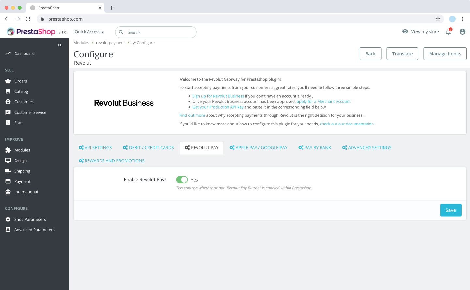
Task: Open Apple Pay / Google Pay tab
Action: coord(258,148)
